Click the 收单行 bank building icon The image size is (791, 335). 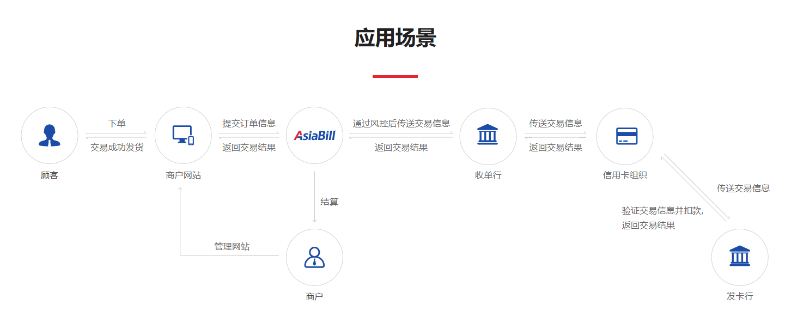point(488,135)
